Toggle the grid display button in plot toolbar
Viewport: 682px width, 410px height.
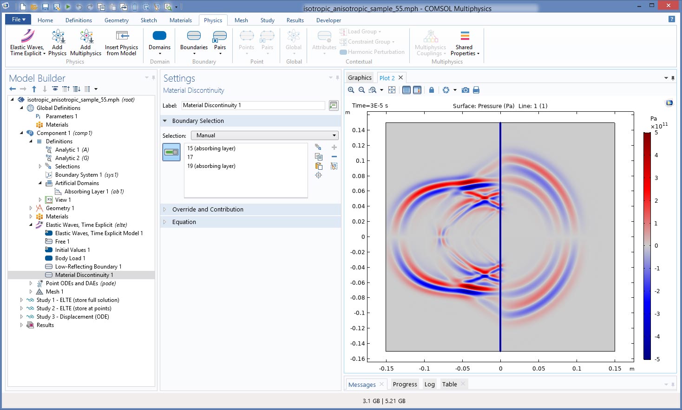[x=407, y=90]
